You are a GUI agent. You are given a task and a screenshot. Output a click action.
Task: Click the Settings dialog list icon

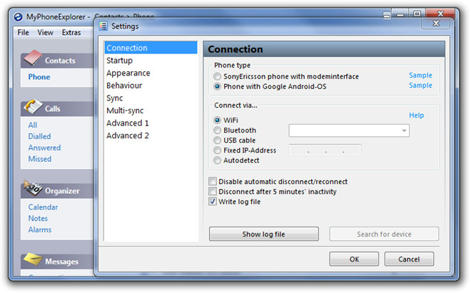(103, 26)
